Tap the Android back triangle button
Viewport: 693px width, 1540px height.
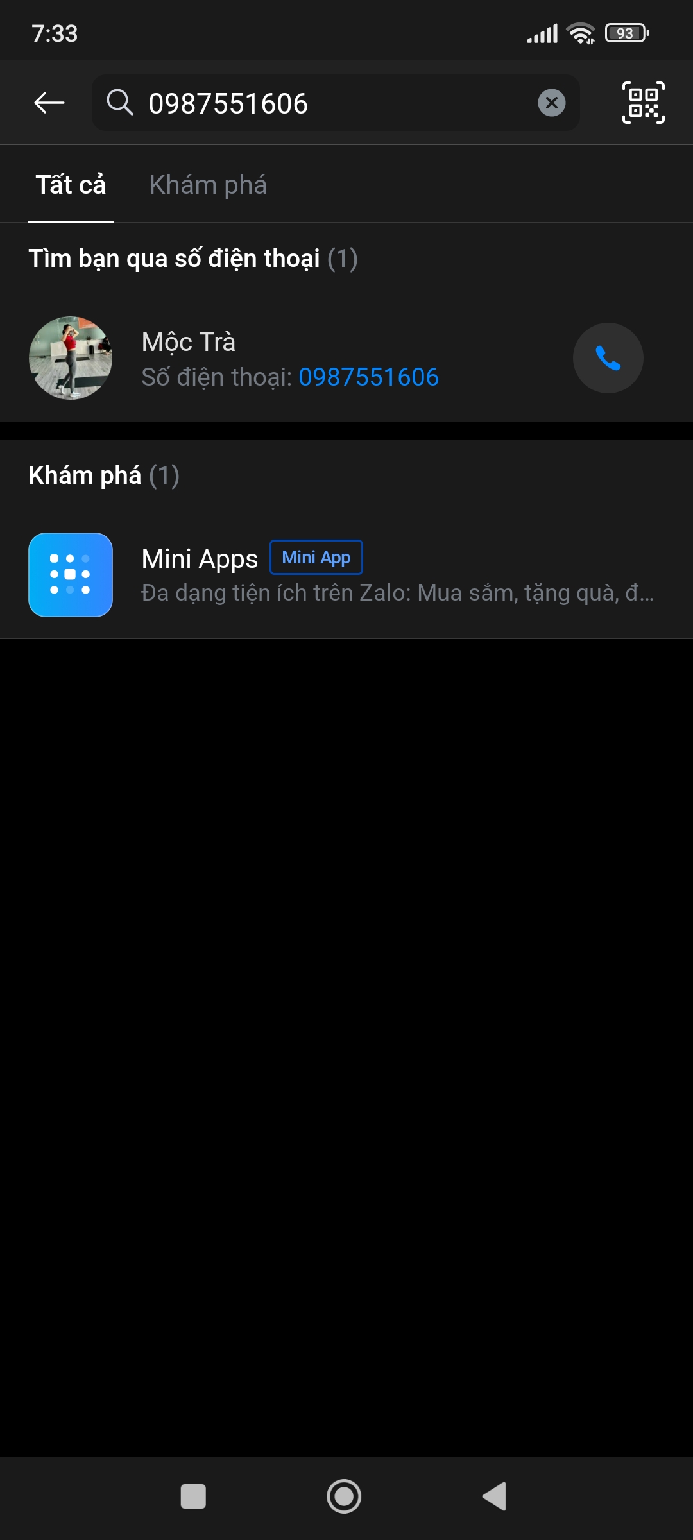tap(495, 1496)
